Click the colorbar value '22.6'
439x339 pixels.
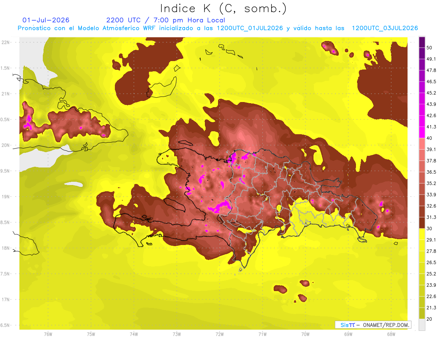(x=432, y=296)
